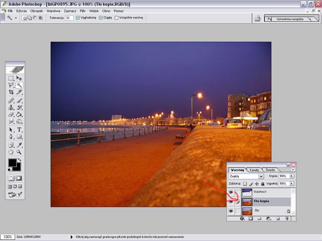
Task: Delete layer trash icon
Action: tap(287, 219)
